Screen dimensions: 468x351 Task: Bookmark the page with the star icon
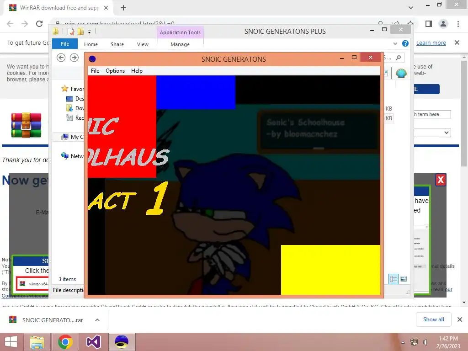point(410,23)
